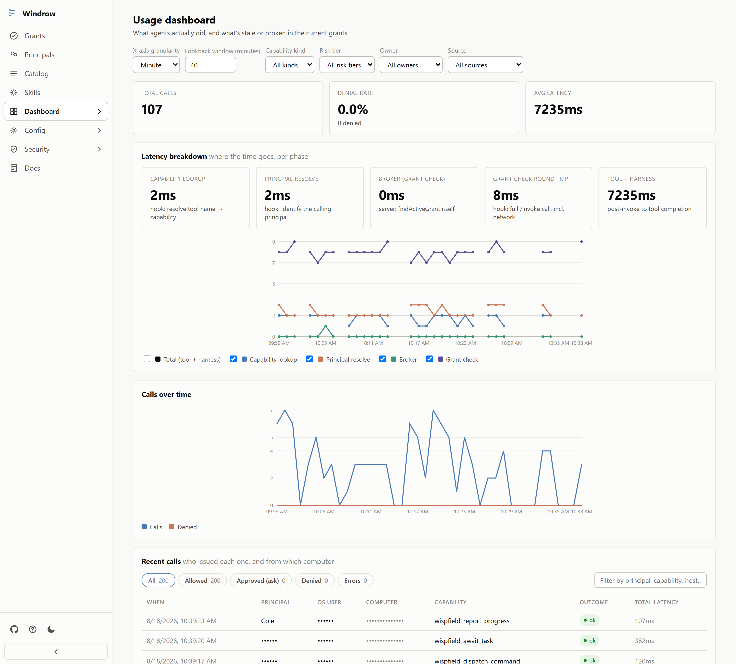Open the All kinds capability dropdown
This screenshot has width=736, height=664.
[x=290, y=65]
